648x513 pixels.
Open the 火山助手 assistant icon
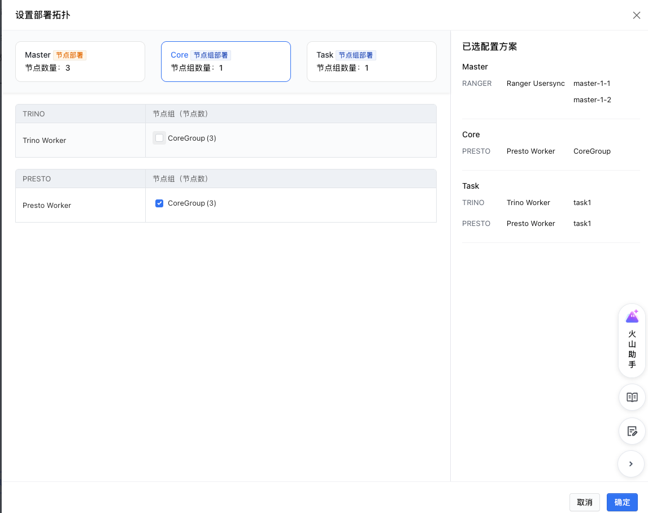632,340
